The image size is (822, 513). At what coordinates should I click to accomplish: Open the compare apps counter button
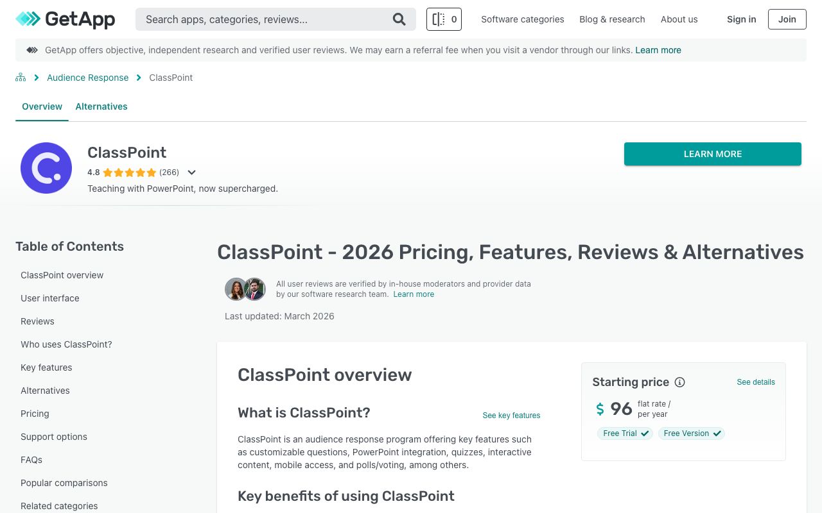(x=444, y=19)
